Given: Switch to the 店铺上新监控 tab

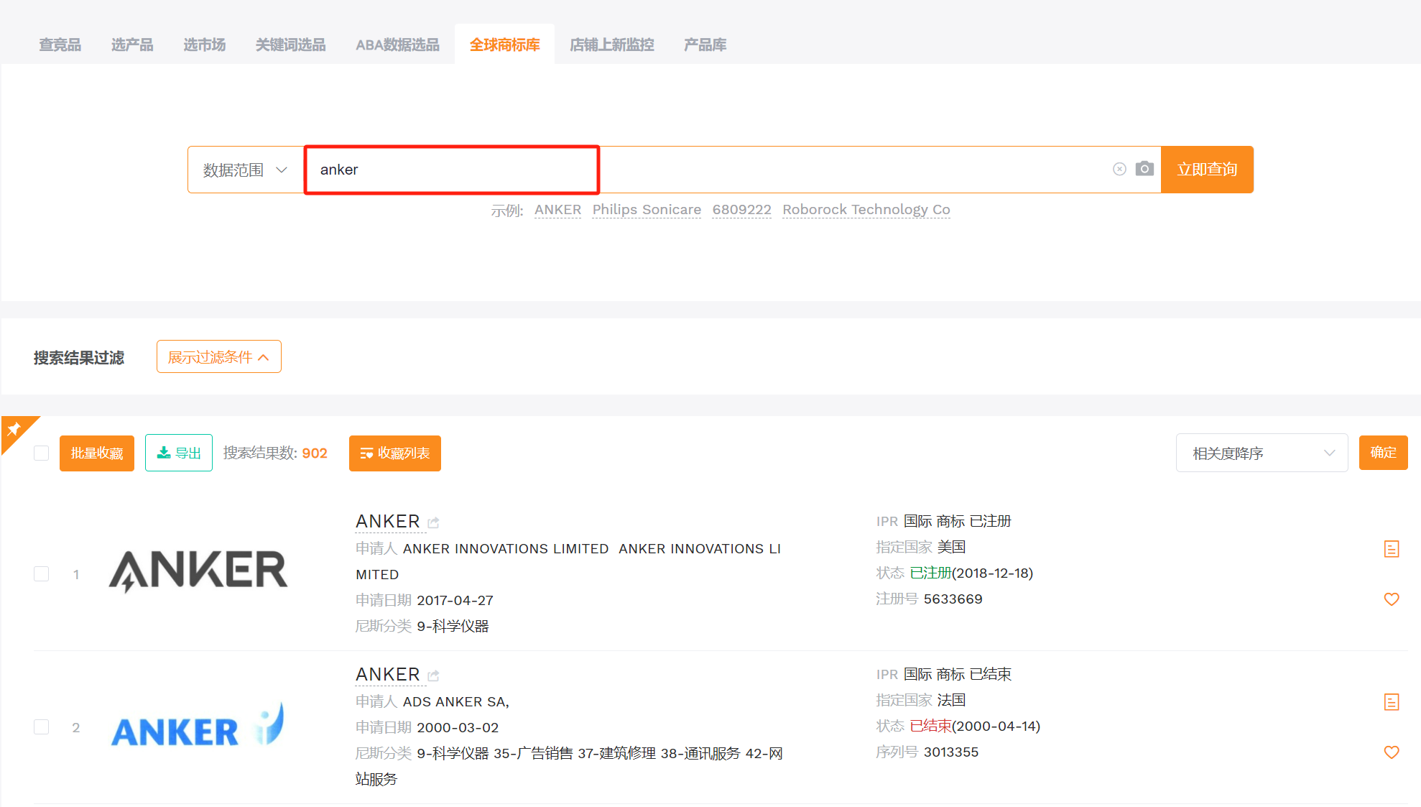Looking at the screenshot, I should click(612, 45).
